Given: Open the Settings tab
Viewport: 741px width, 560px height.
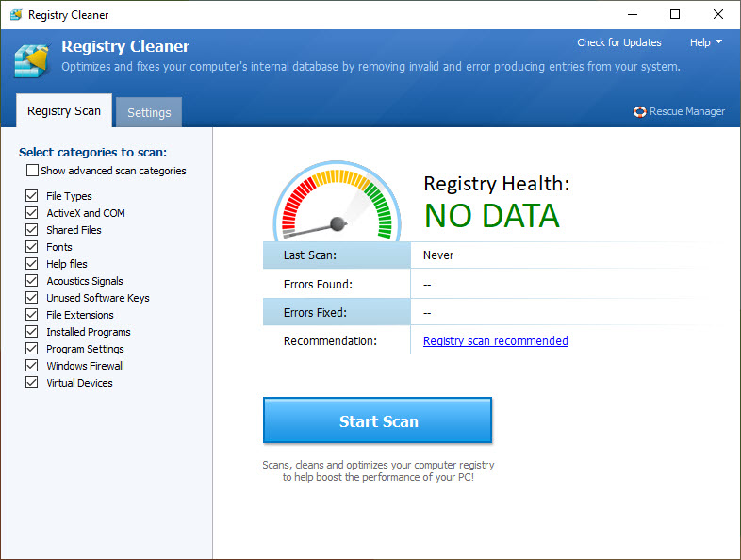Looking at the screenshot, I should pyautogui.click(x=149, y=112).
